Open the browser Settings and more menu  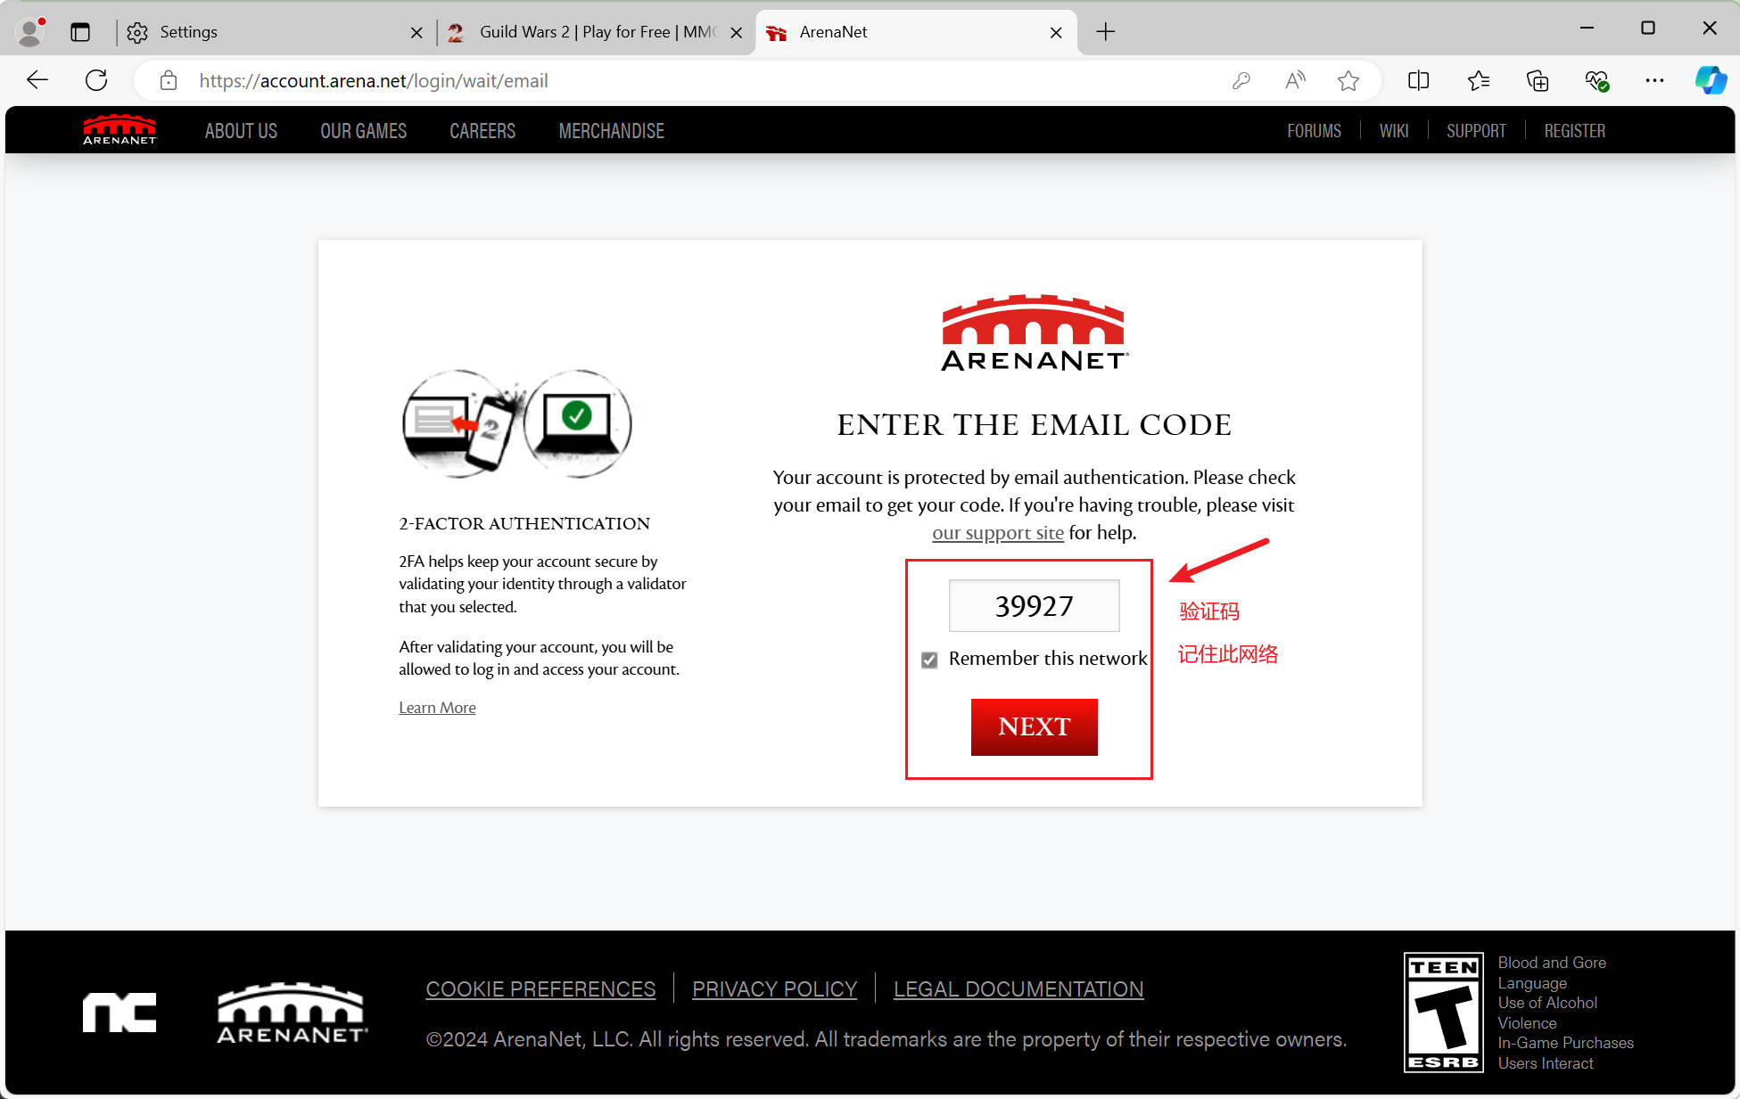(1654, 81)
